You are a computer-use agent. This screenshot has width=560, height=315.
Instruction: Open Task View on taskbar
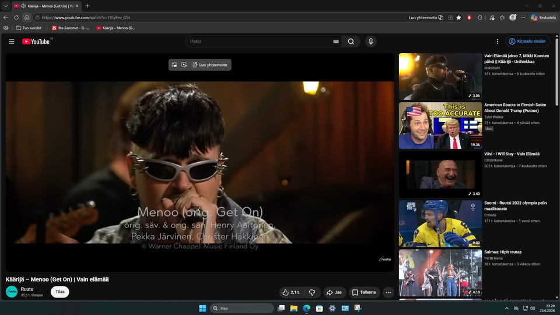pos(281,308)
